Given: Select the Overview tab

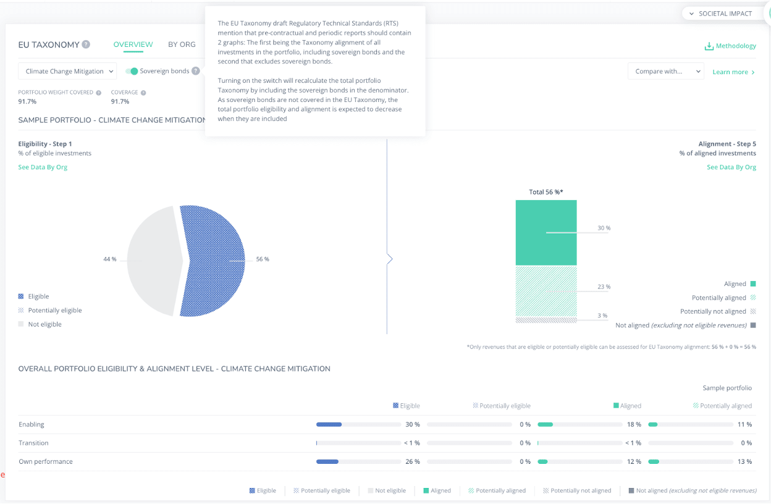Looking at the screenshot, I should [x=133, y=44].
